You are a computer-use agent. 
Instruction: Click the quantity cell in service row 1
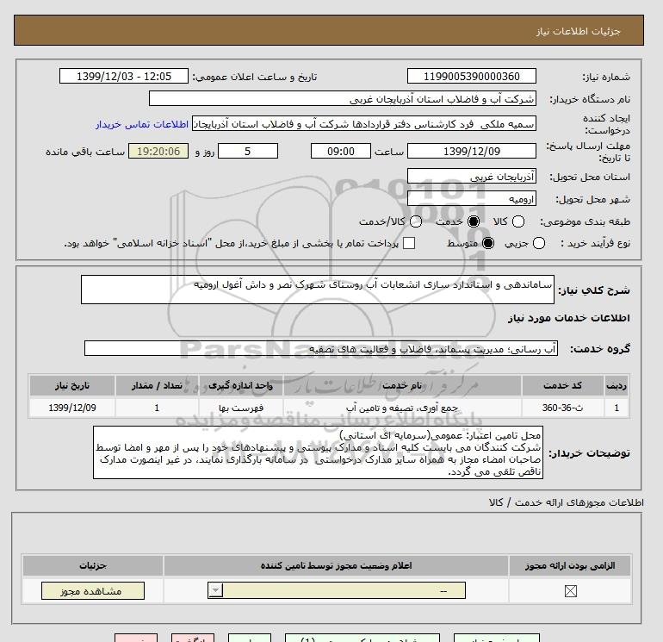(x=157, y=408)
